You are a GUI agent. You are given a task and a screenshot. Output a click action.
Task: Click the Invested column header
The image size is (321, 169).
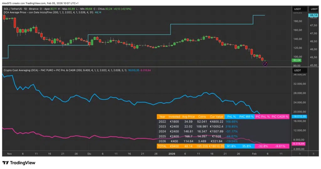(x=174, y=117)
